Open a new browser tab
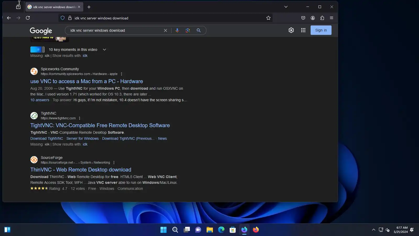 click(89, 7)
